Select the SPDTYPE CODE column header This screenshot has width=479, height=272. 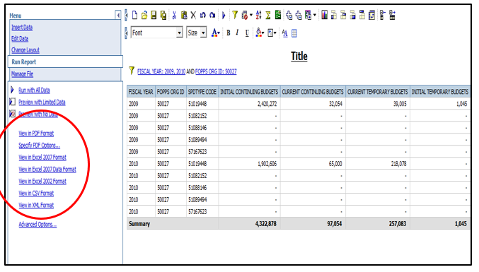click(202, 91)
